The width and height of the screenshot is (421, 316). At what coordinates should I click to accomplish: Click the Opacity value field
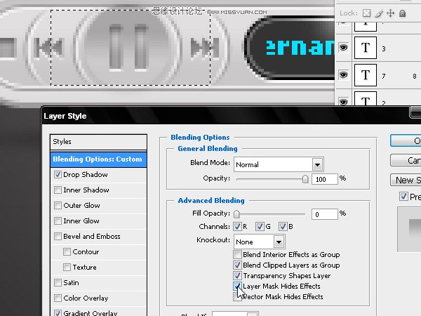(x=325, y=179)
